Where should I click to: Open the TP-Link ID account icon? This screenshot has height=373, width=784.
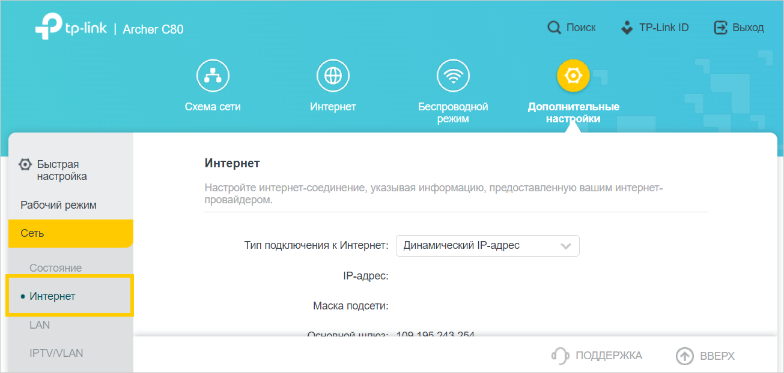pyautogui.click(x=627, y=28)
